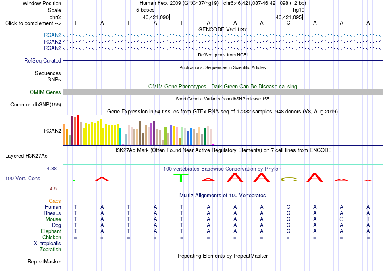Click the Dog species label
This screenshot has width=383, height=271.
(56, 225)
